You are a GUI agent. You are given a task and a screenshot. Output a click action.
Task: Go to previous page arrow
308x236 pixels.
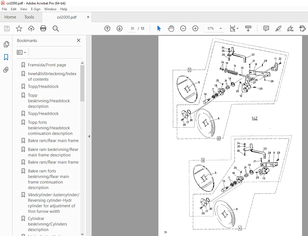point(107,28)
